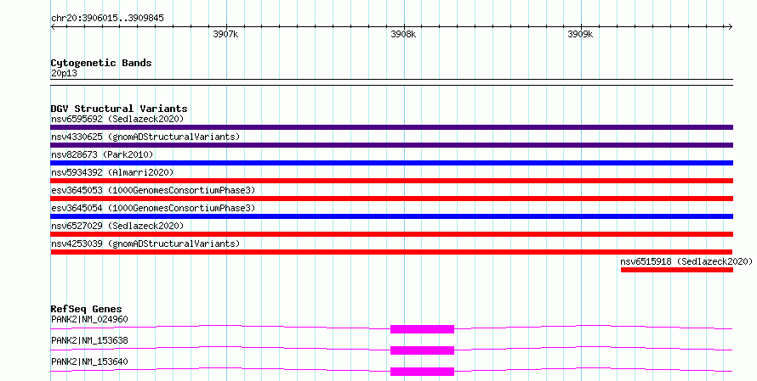The height and width of the screenshot is (381, 757).
Task: Select the purple bar under nsv6595692
Action: pyautogui.click(x=391, y=127)
